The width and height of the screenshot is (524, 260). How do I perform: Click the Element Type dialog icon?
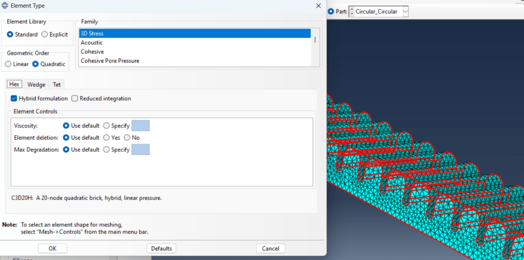5,6
